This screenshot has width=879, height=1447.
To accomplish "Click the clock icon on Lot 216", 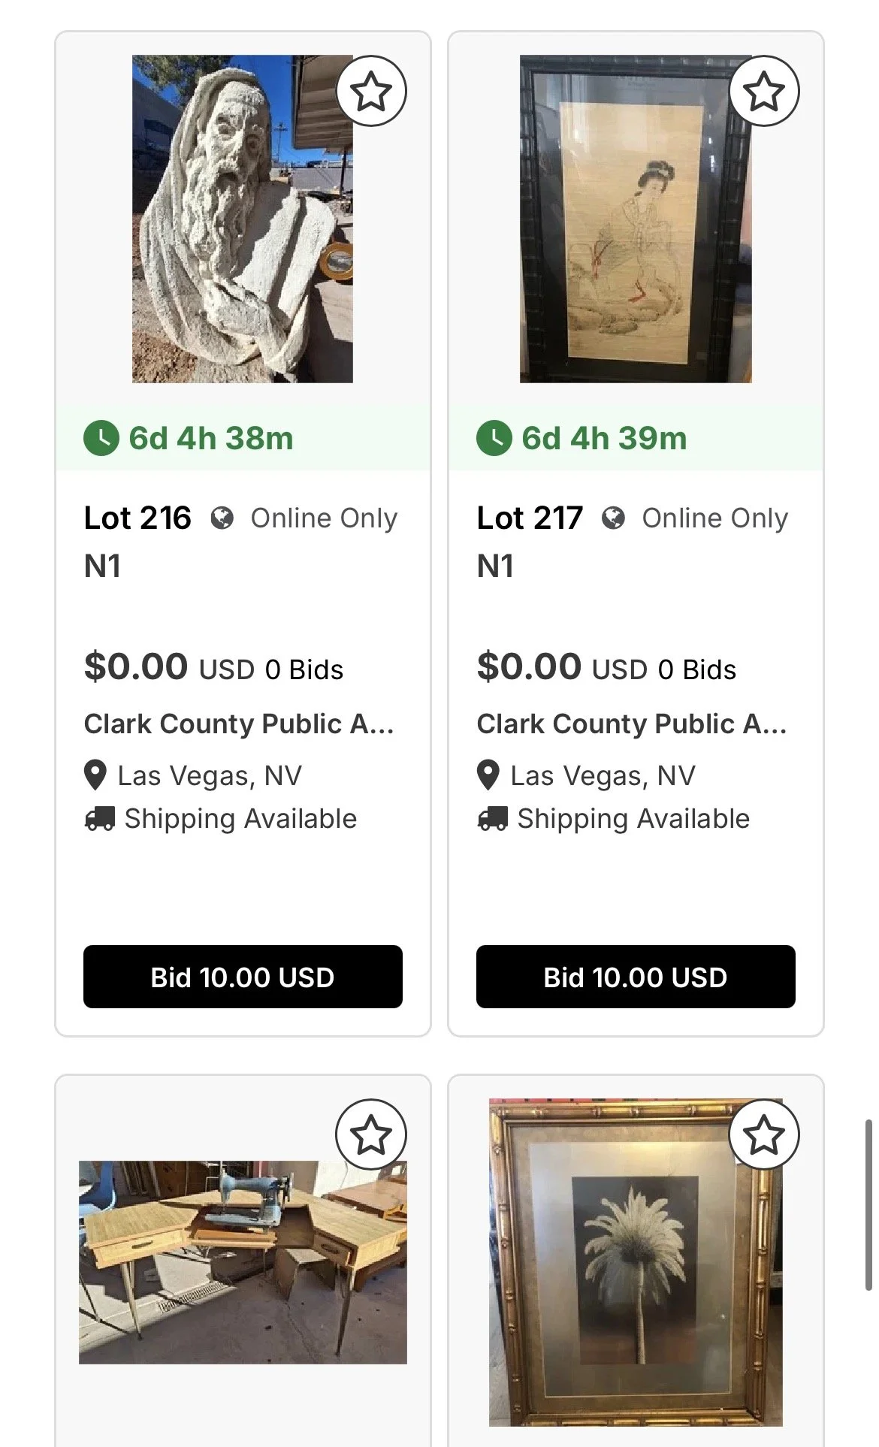I will [x=101, y=438].
